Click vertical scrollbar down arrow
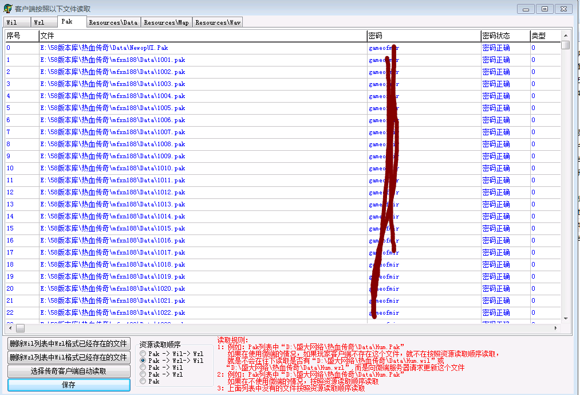This screenshot has width=580, height=395. (x=566, y=318)
